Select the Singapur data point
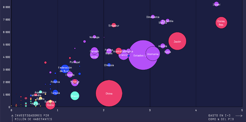 (114, 25)
